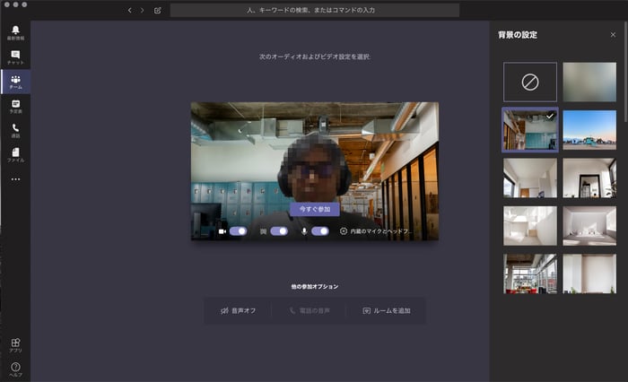Click the ルームを追加 button
628x382 pixels.
(387, 310)
